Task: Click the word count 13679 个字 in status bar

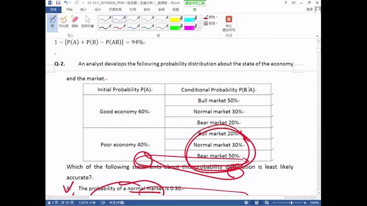Action: [x=87, y=202]
